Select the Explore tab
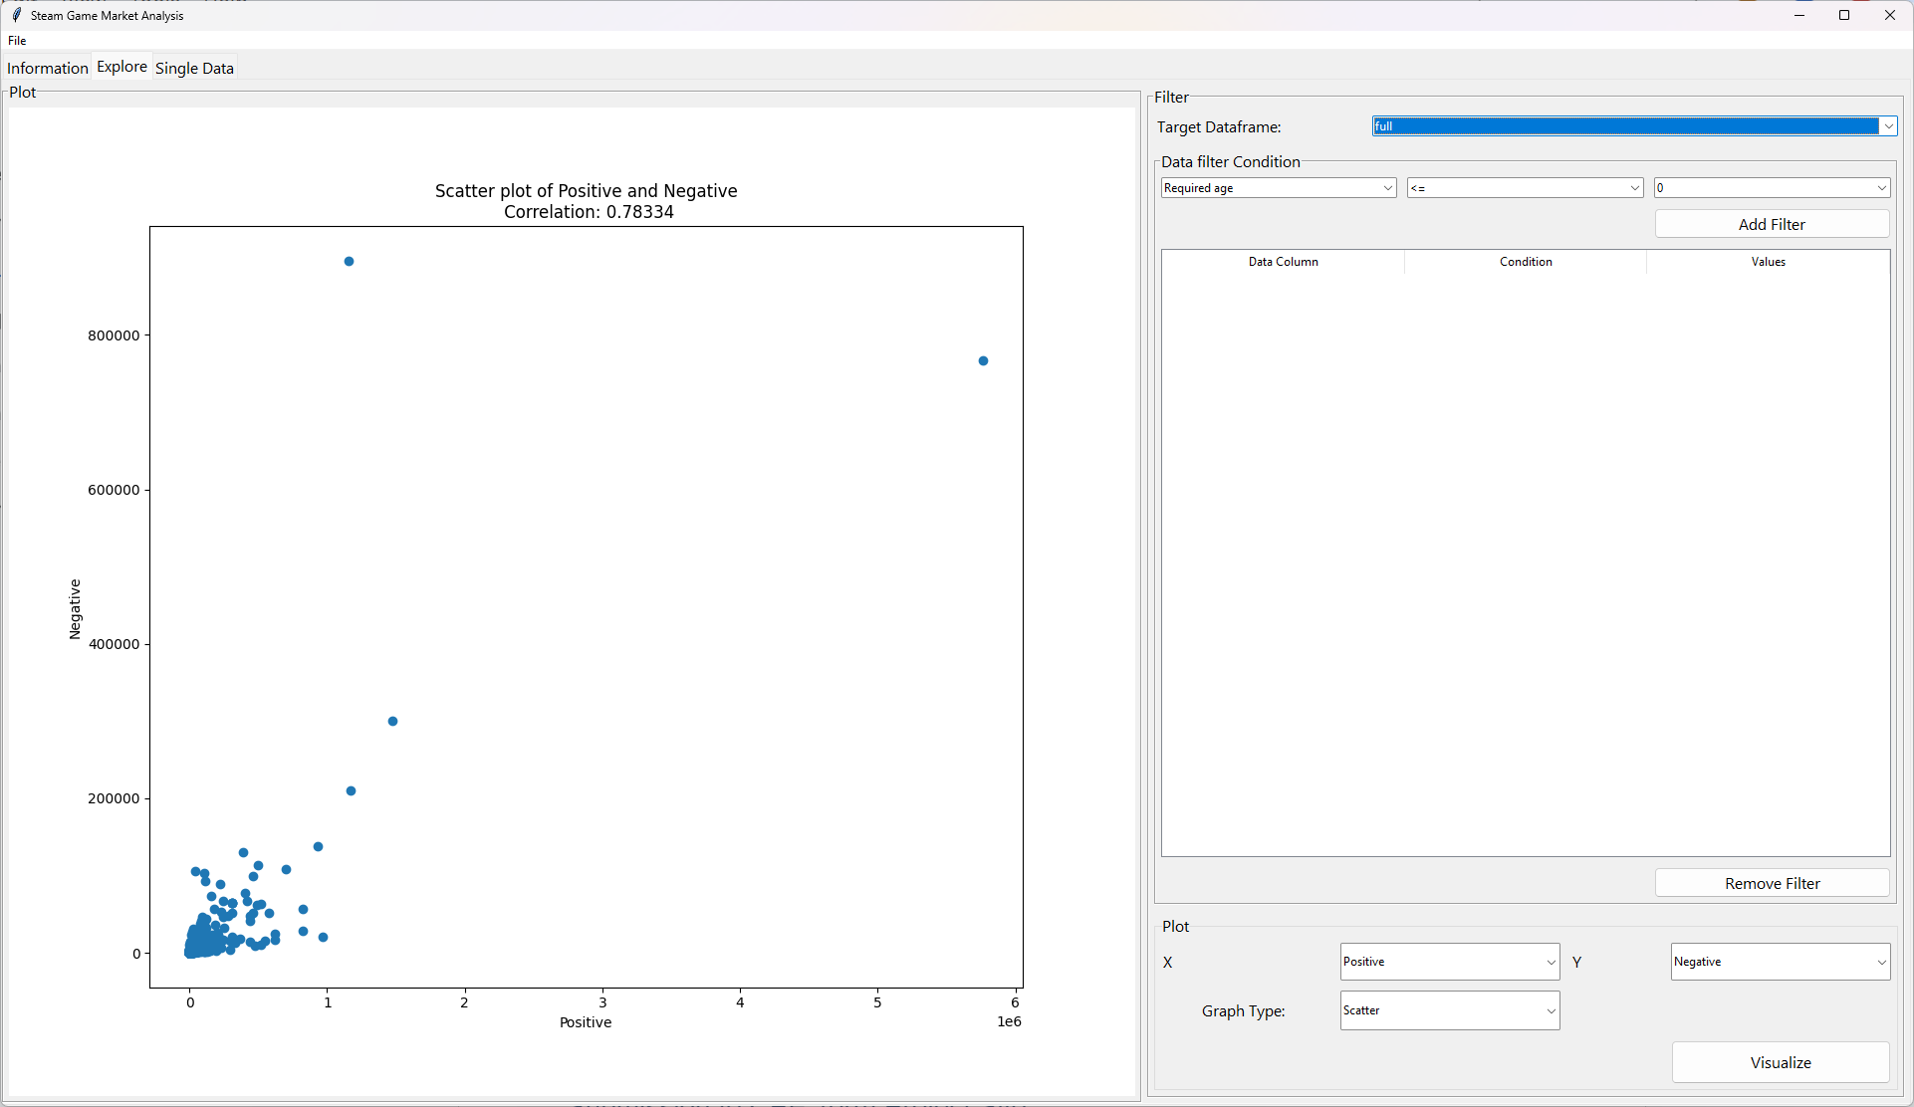This screenshot has height=1107, width=1914. click(x=121, y=67)
